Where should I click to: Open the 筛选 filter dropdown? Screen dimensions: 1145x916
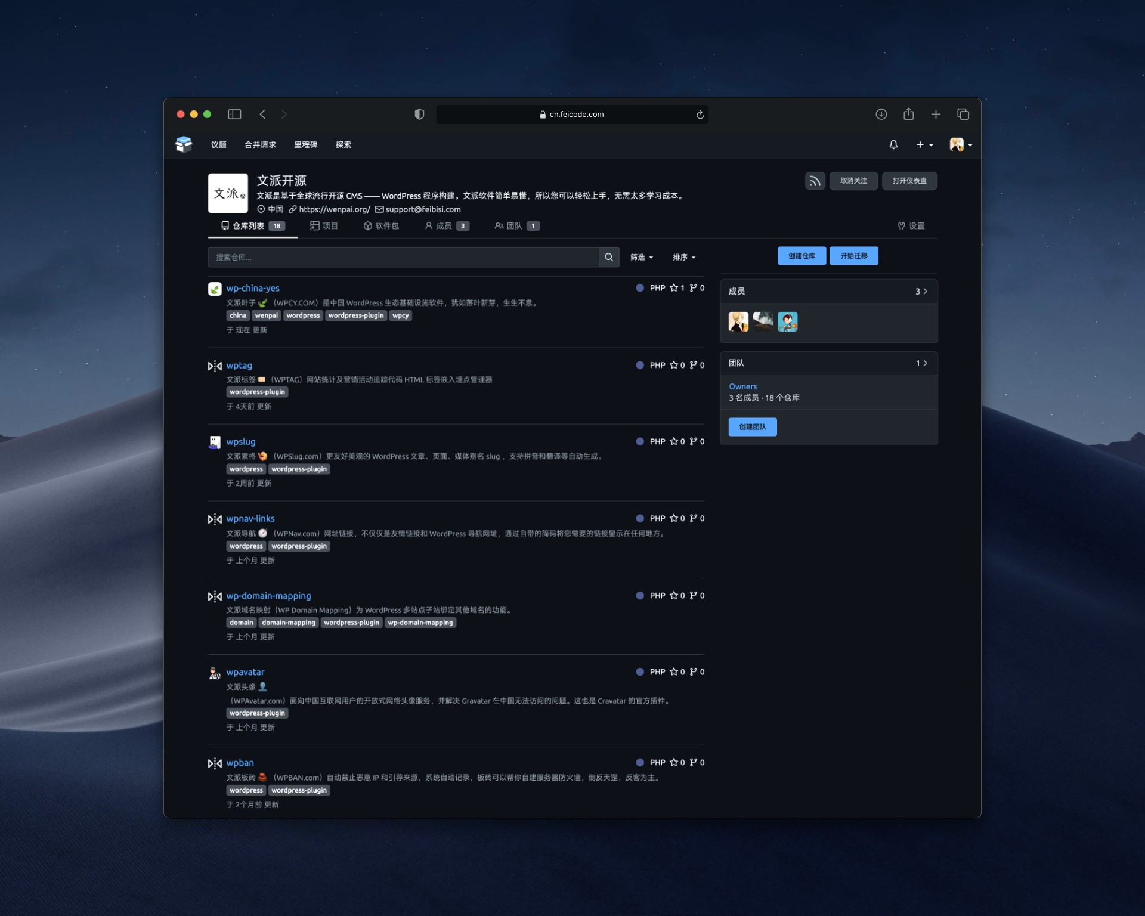pyautogui.click(x=642, y=257)
